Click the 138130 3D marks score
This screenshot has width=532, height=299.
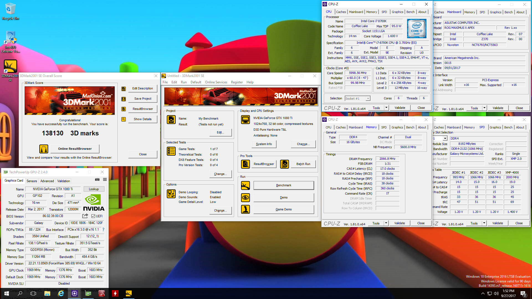(x=70, y=133)
